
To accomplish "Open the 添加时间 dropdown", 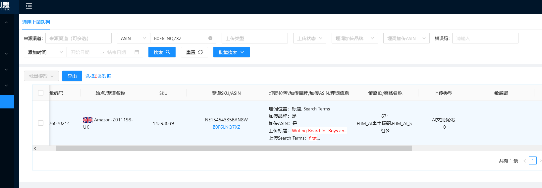I will [45, 52].
